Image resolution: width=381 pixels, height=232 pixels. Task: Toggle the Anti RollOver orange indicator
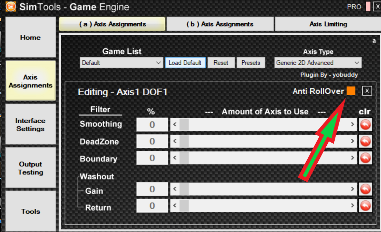tap(351, 91)
